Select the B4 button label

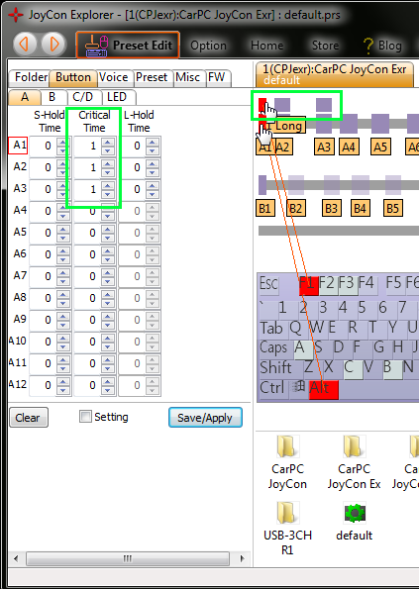tap(360, 208)
